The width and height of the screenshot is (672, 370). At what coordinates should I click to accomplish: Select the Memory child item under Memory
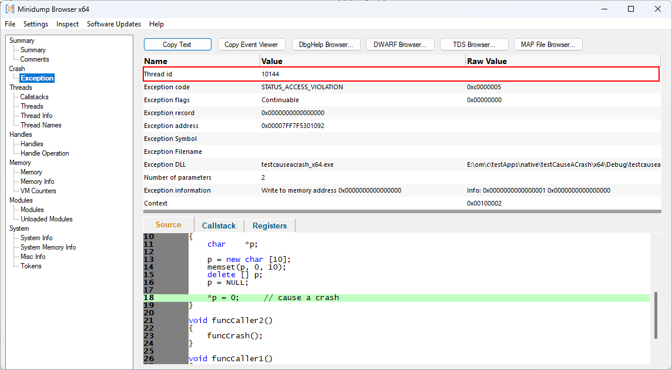click(31, 172)
